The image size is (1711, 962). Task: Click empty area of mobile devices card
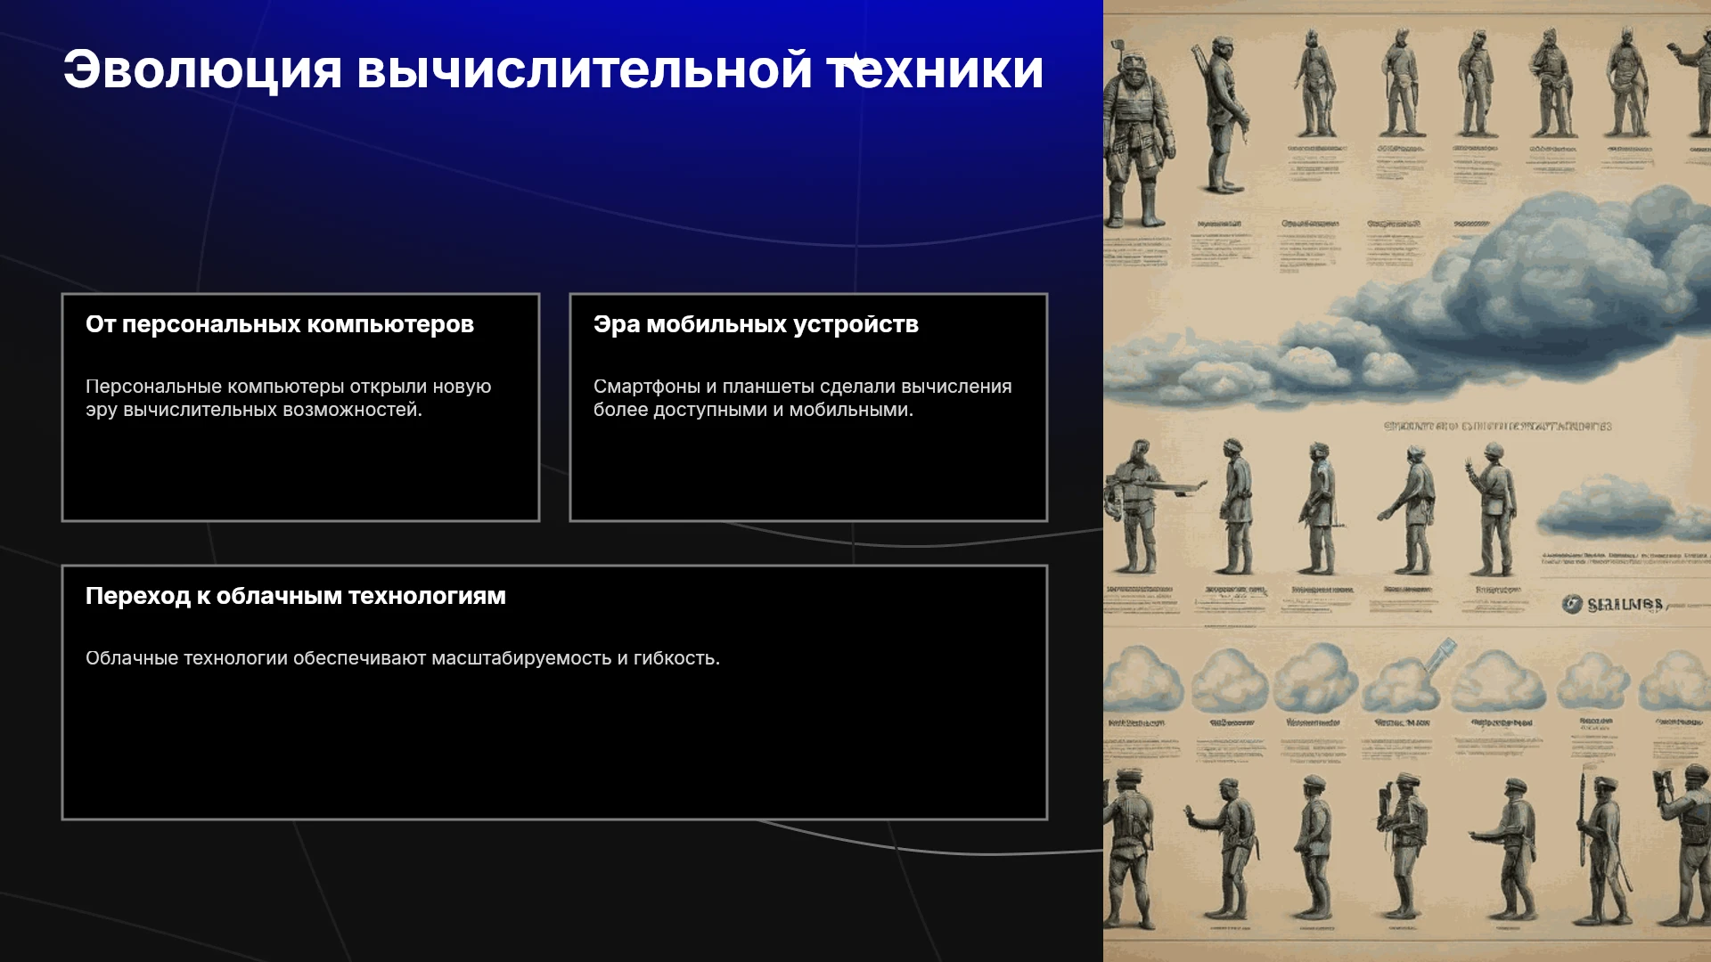point(808,472)
